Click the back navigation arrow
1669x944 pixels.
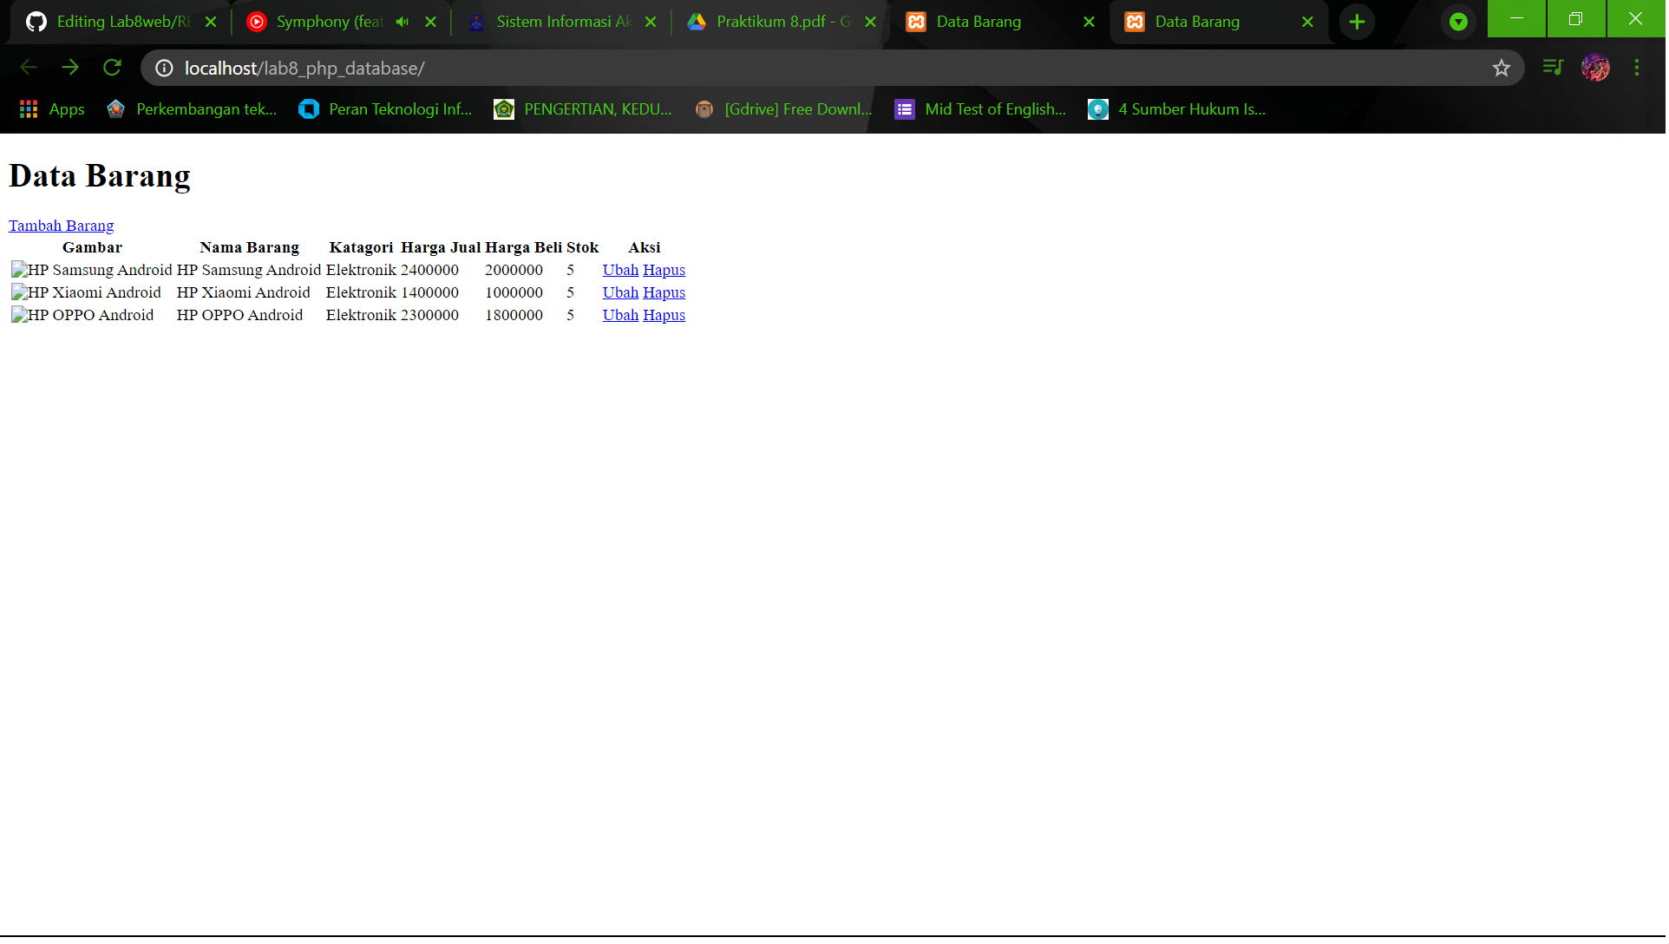[x=29, y=67]
